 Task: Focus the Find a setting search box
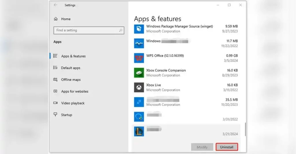[x=89, y=30]
